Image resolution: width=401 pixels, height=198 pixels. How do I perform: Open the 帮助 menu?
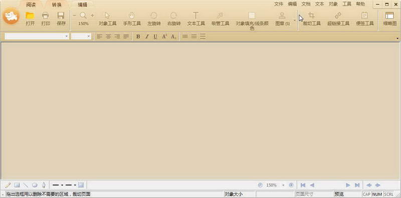(x=360, y=4)
